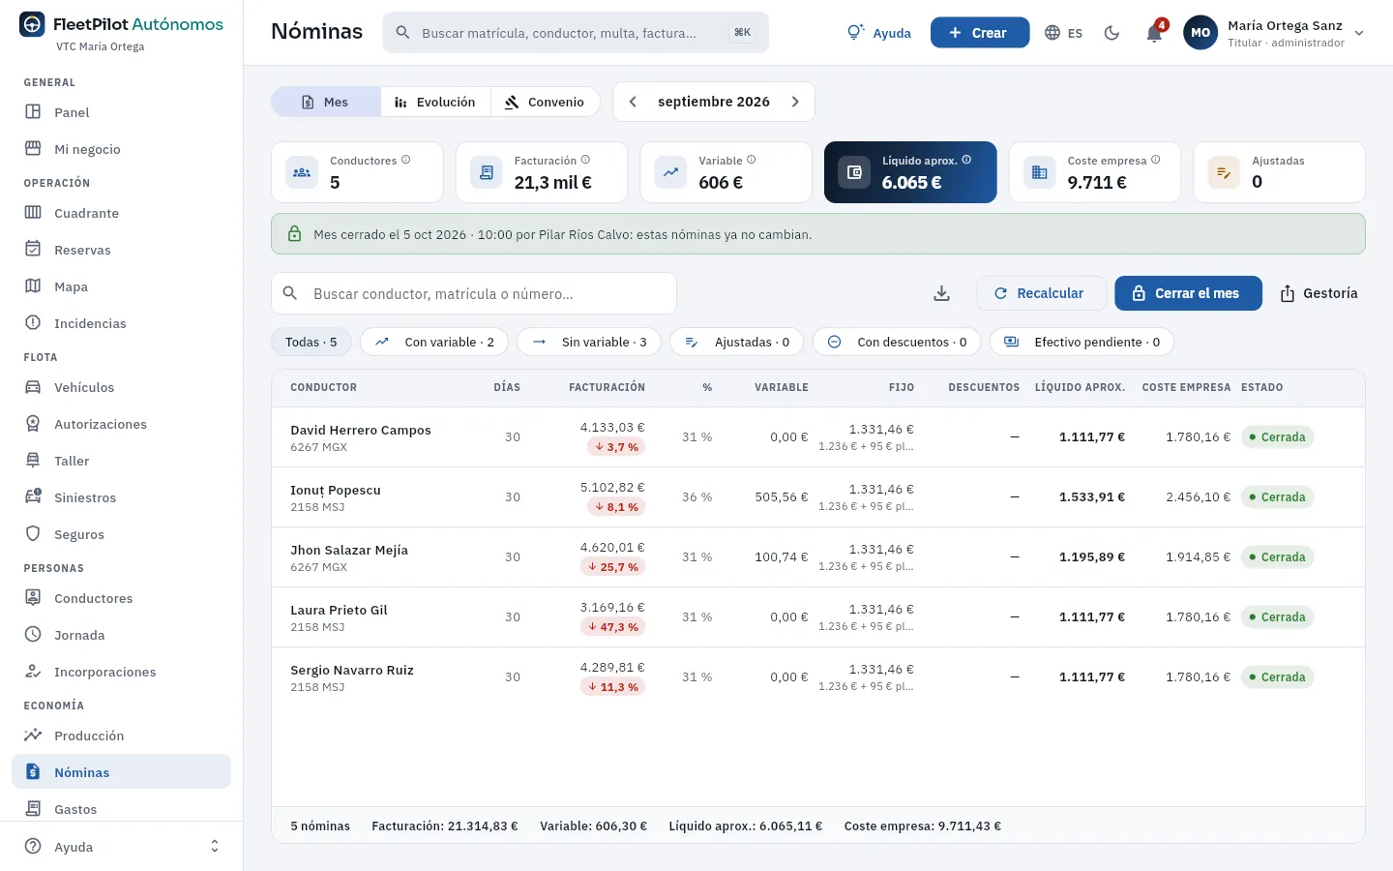Switch to Convenio tab

546,102
